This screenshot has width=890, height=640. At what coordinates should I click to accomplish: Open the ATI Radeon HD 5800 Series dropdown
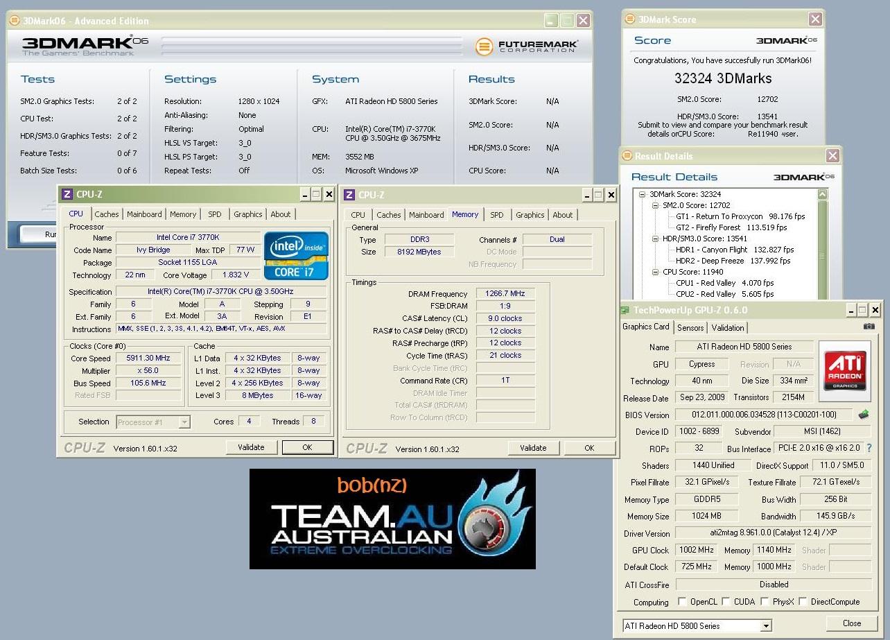tap(697, 625)
